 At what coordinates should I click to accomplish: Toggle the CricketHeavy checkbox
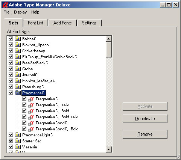coord(11,51)
